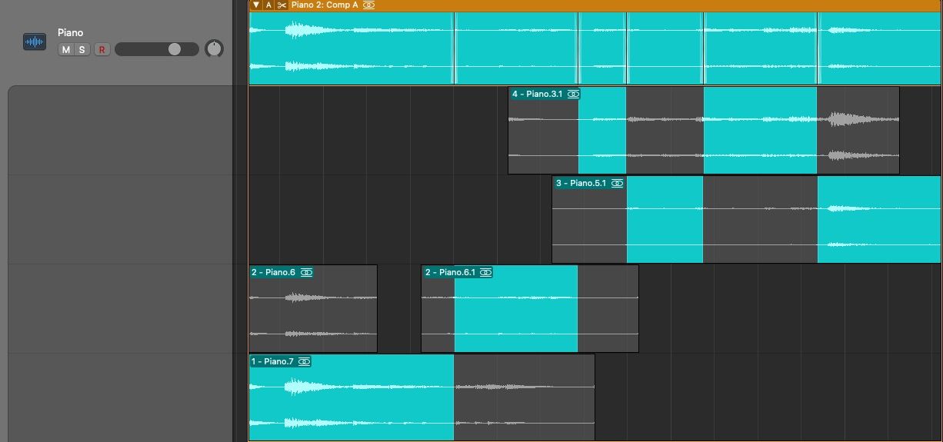
Task: Select the Piano 2: Comp A title
Action: pyautogui.click(x=325, y=5)
